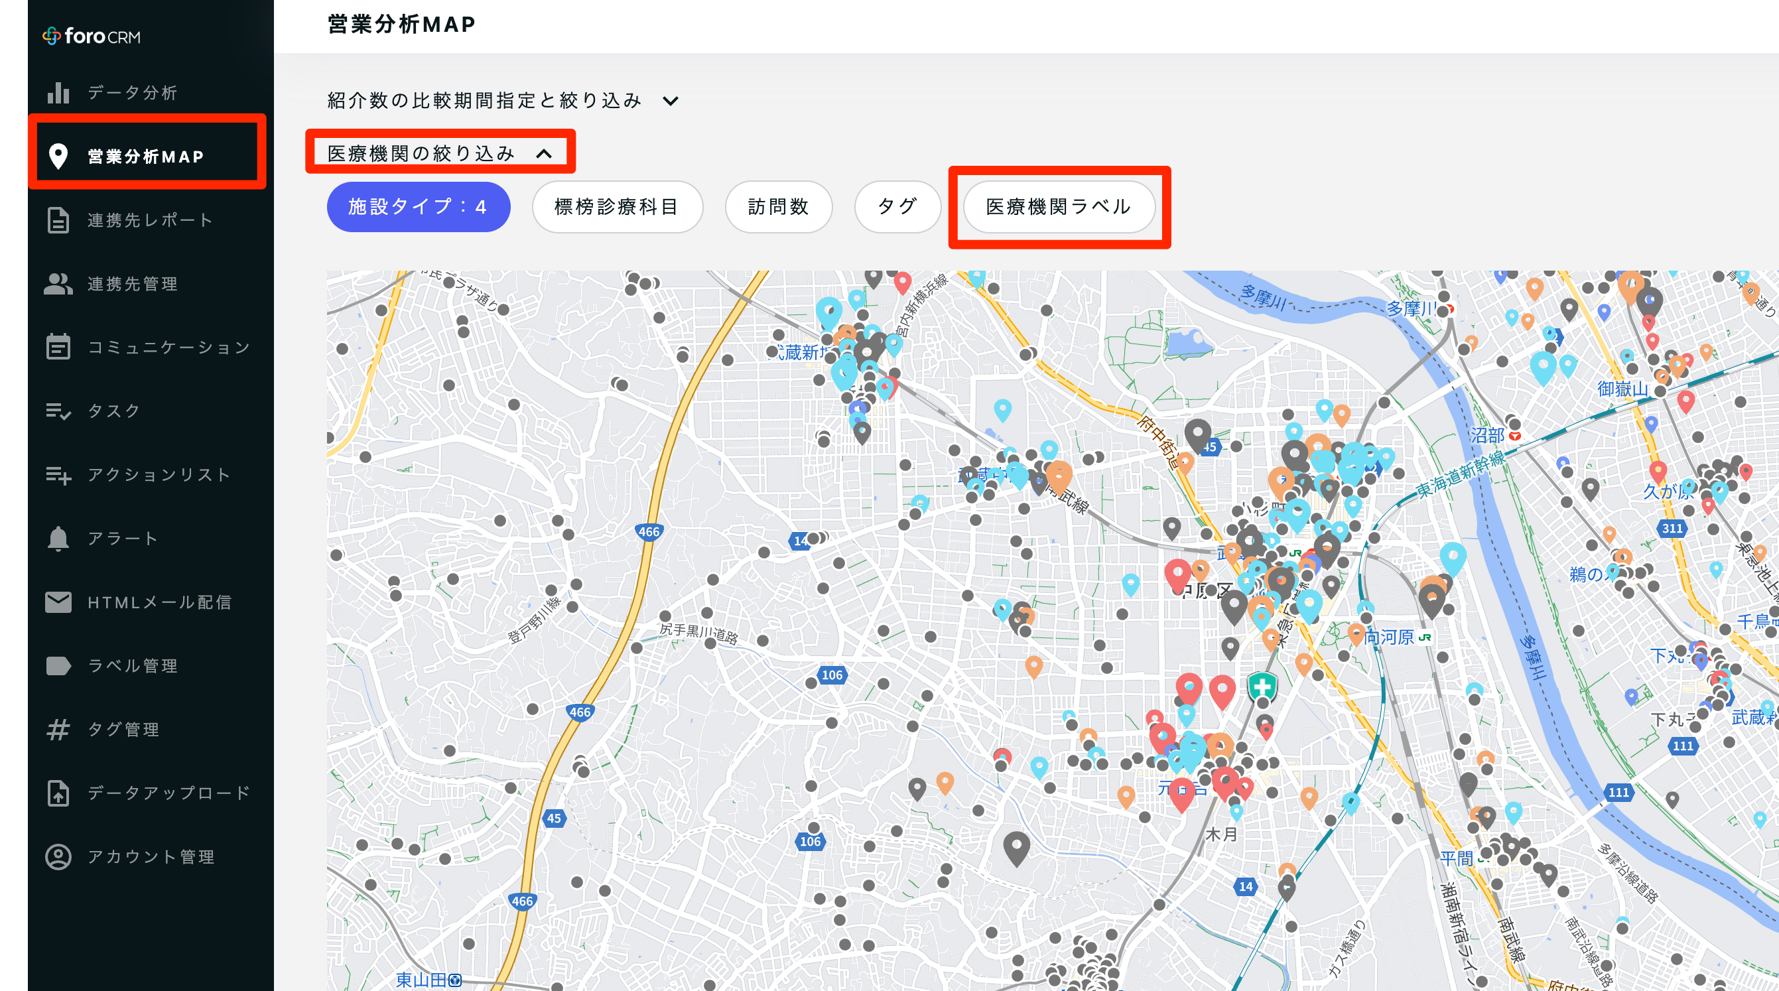The height and width of the screenshot is (991, 1779).
Task: Click the タスク checklist icon
Action: 58,411
